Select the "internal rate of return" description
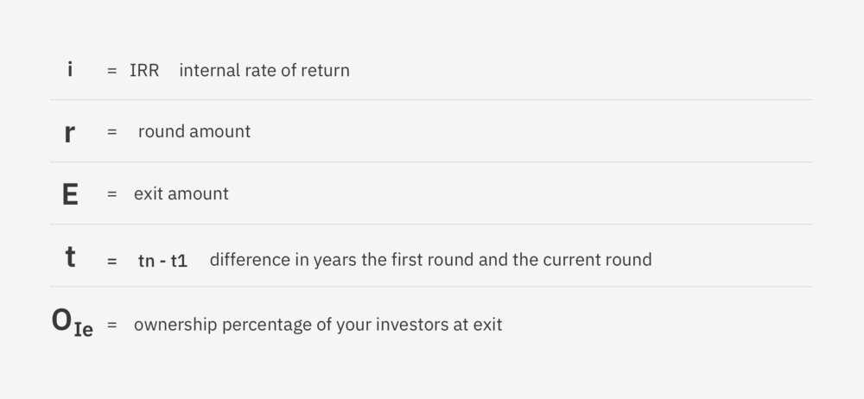The image size is (864, 399). point(264,71)
